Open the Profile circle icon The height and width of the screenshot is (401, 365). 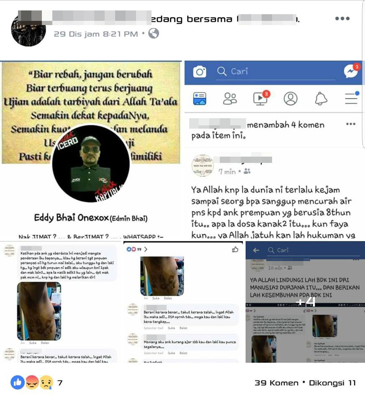point(290,99)
